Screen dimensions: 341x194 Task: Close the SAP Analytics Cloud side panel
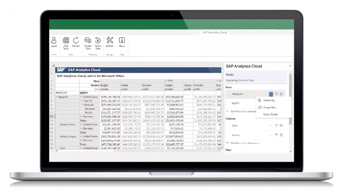pyautogui.click(x=290, y=66)
